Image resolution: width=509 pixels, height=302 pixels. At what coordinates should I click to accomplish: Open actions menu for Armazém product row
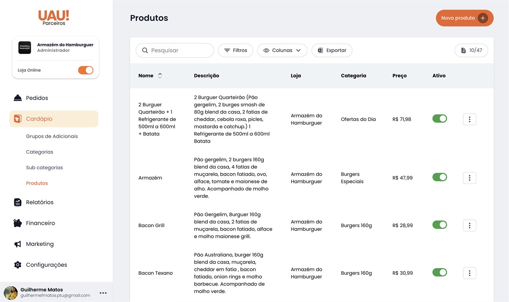tap(469, 178)
